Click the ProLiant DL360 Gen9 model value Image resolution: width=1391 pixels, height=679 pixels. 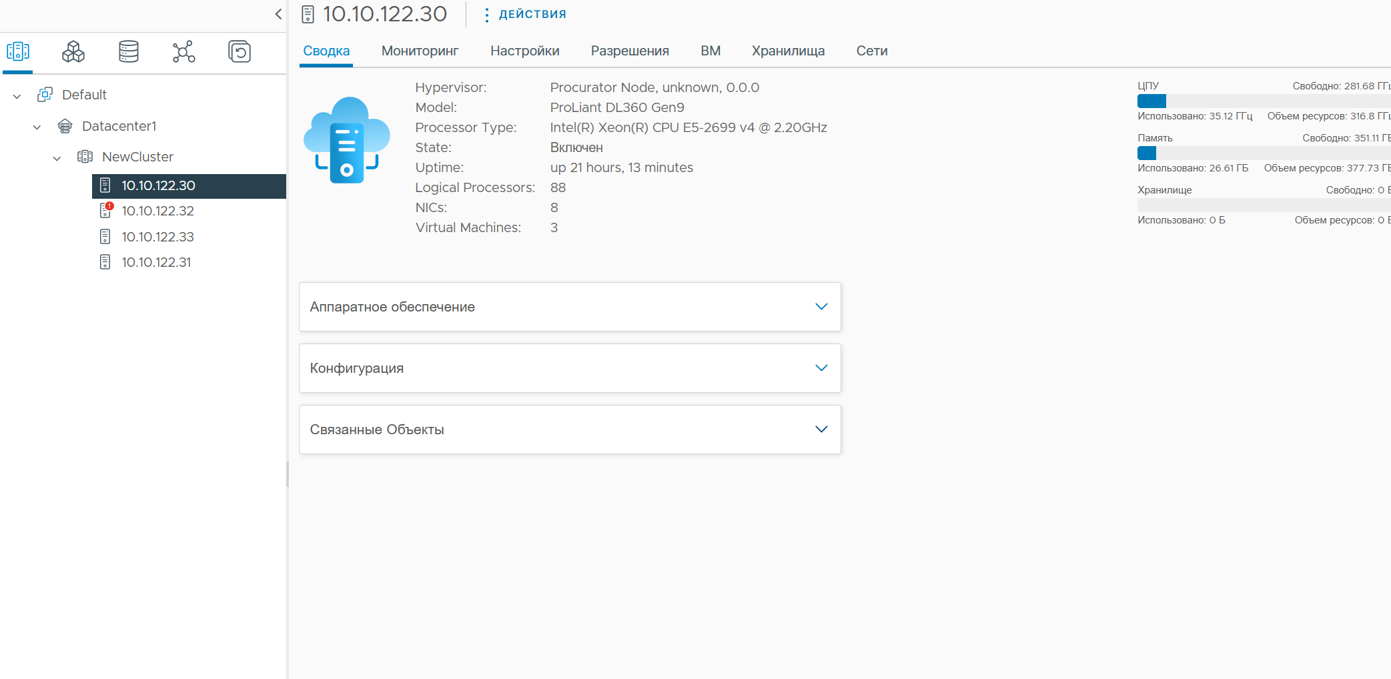pyautogui.click(x=617, y=107)
